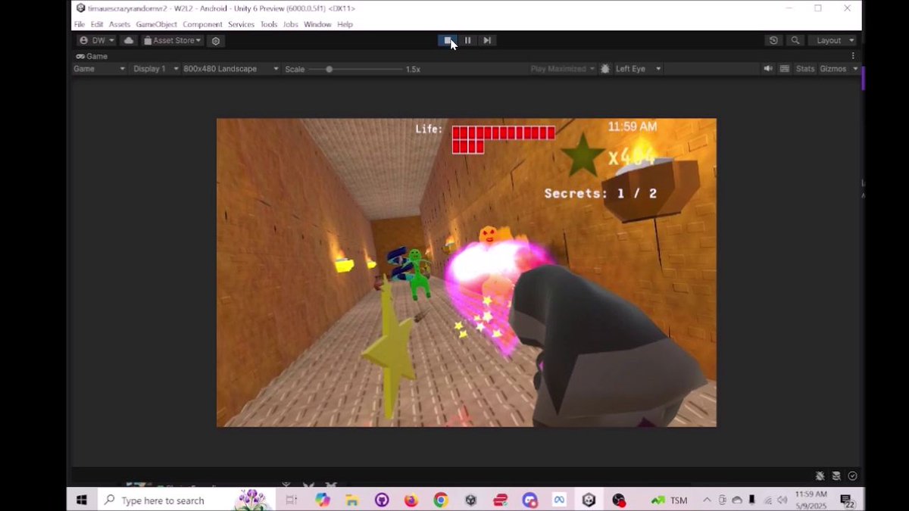Enable the Stats overlay
909x511 pixels.
804,68
